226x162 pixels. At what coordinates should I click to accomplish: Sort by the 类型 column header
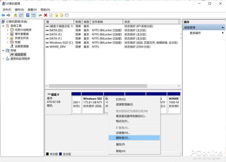click(x=86, y=22)
